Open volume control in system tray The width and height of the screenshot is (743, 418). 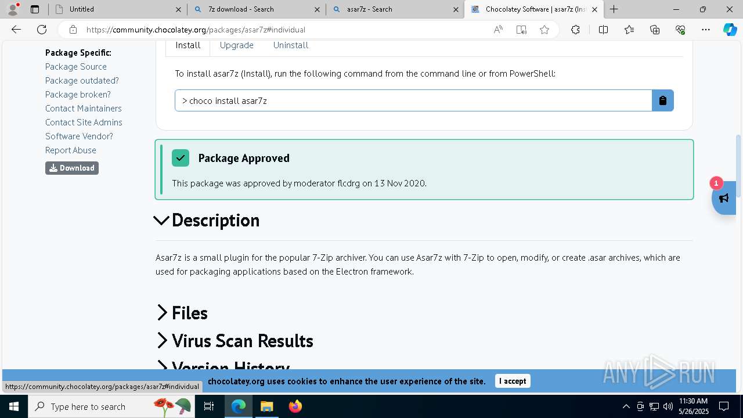click(668, 406)
